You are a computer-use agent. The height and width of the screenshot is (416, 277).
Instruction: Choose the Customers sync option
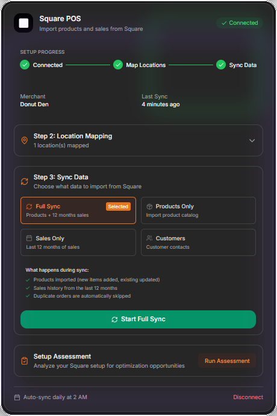[199, 242]
